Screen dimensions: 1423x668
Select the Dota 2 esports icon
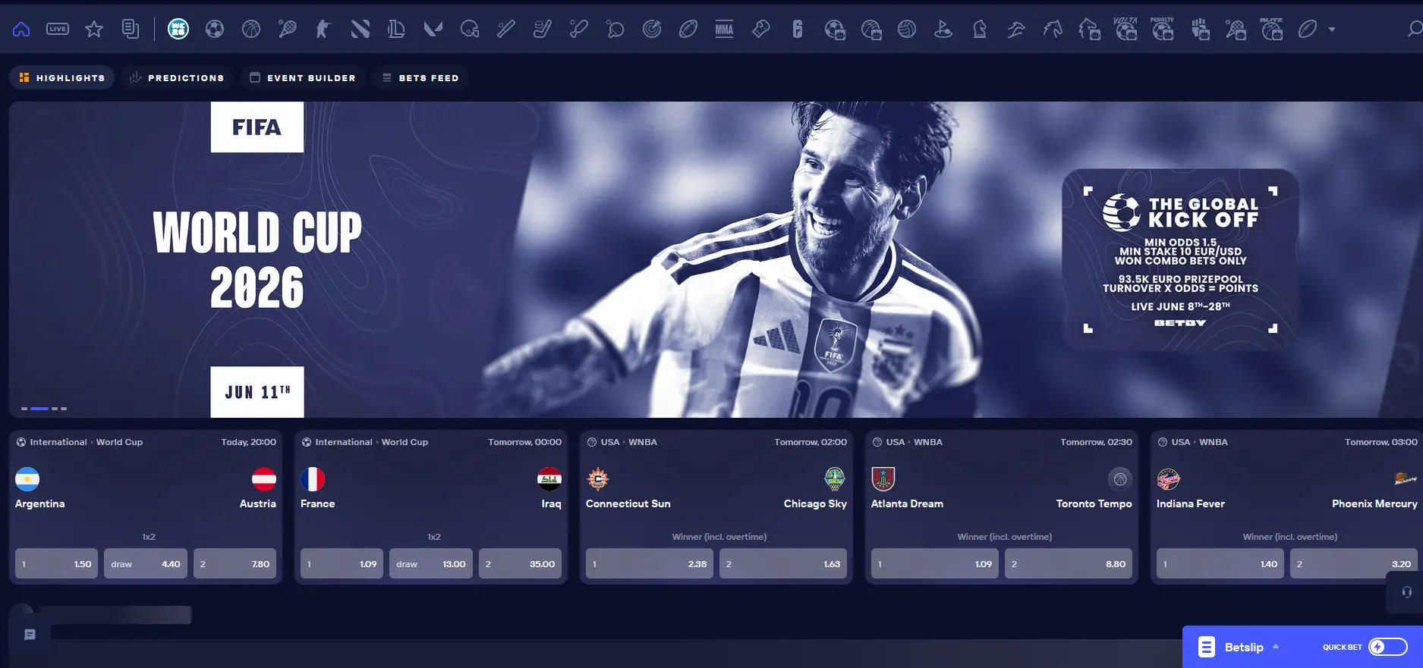click(360, 30)
